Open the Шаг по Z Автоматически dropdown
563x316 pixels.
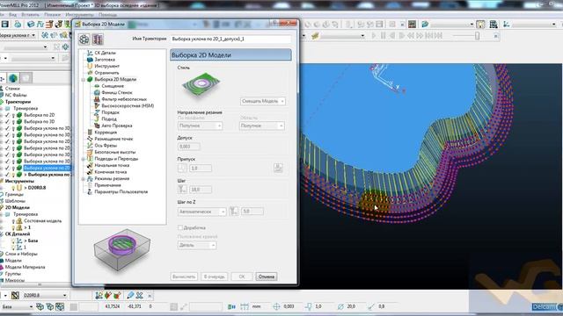click(201, 212)
